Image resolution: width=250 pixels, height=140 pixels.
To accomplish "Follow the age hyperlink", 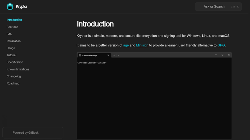I will [126, 45].
